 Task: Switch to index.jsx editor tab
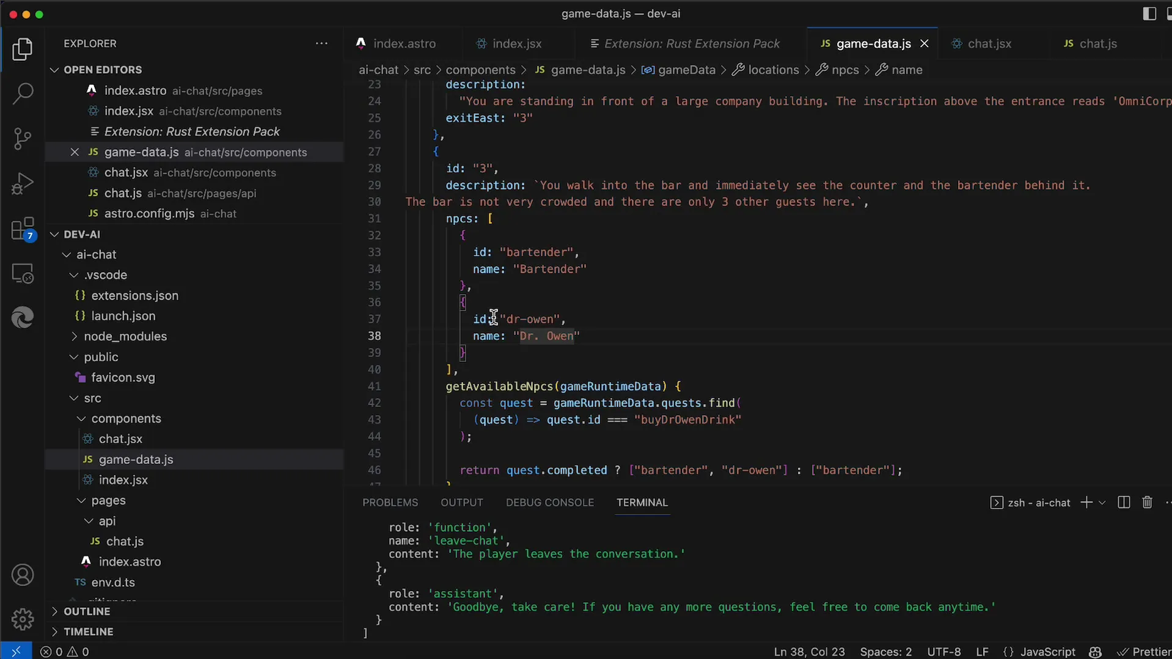coord(517,43)
